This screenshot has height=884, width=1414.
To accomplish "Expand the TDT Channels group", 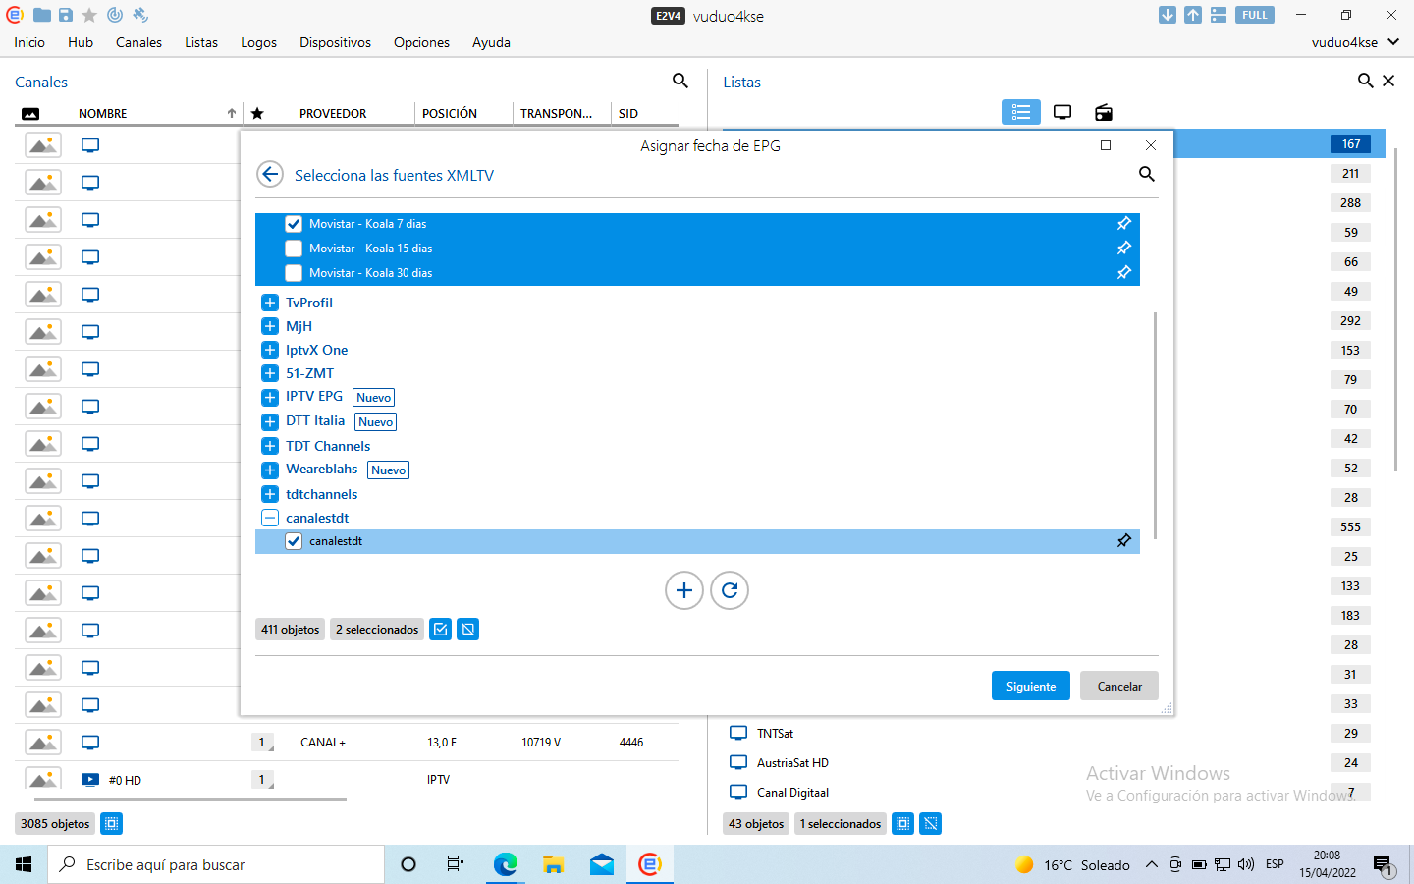I will (270, 446).
